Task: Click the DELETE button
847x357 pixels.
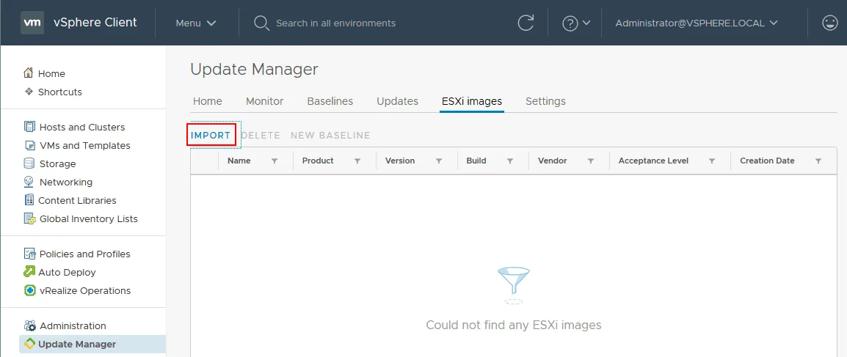Action: tap(261, 136)
